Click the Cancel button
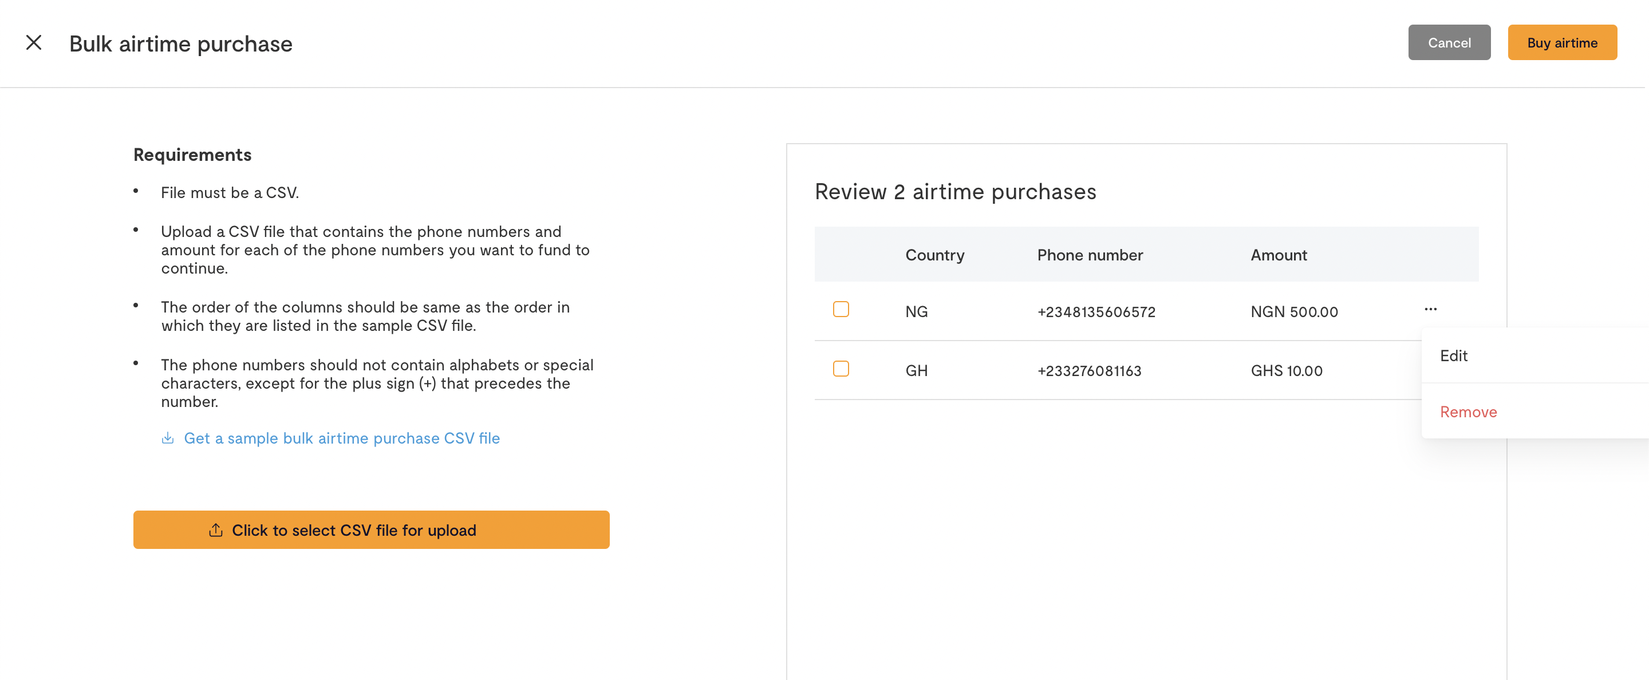 [1449, 43]
